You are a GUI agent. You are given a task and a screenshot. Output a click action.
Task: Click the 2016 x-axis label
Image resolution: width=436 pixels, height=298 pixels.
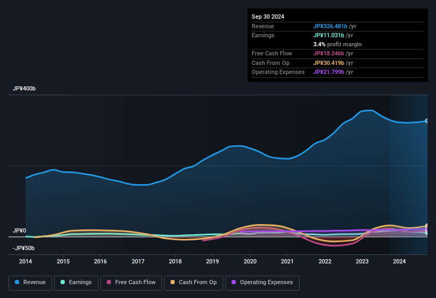click(100, 261)
